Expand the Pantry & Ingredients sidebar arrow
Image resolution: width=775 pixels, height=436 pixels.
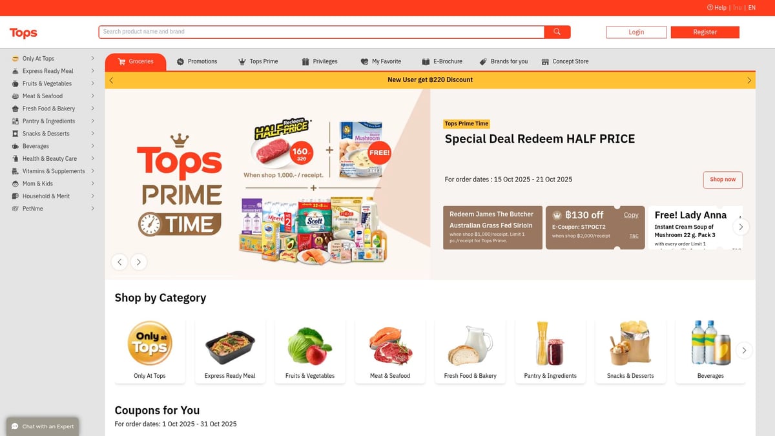pos(93,121)
